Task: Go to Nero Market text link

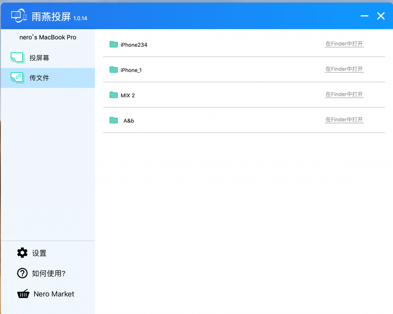Action: 54,294
